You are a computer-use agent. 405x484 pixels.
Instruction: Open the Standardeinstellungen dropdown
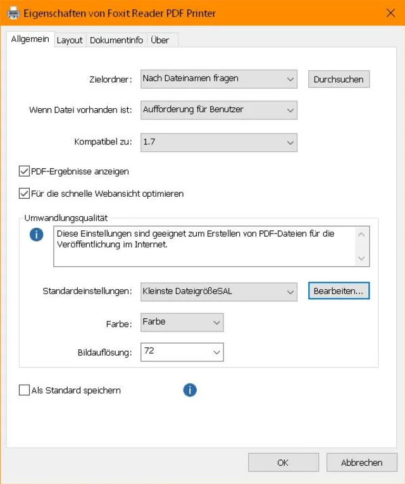[x=218, y=292]
